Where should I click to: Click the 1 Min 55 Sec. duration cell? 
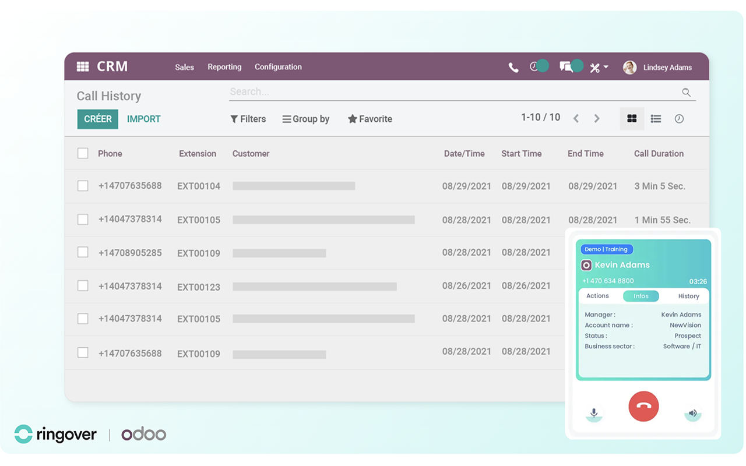coord(663,220)
